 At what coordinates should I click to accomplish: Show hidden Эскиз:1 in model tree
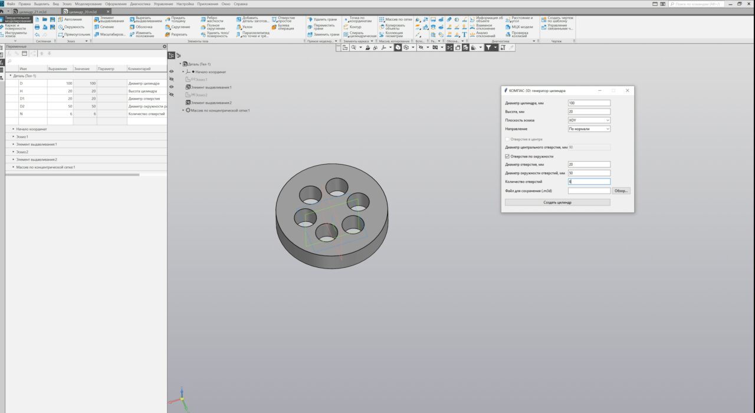pos(172,79)
